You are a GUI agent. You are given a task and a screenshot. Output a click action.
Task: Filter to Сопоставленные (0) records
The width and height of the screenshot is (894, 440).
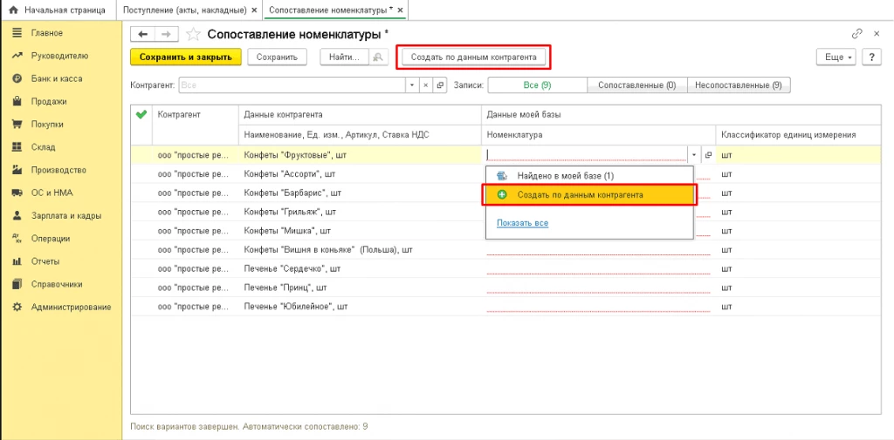click(x=636, y=85)
